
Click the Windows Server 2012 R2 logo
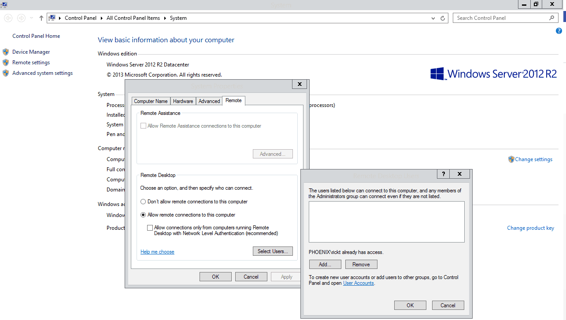coord(494,74)
